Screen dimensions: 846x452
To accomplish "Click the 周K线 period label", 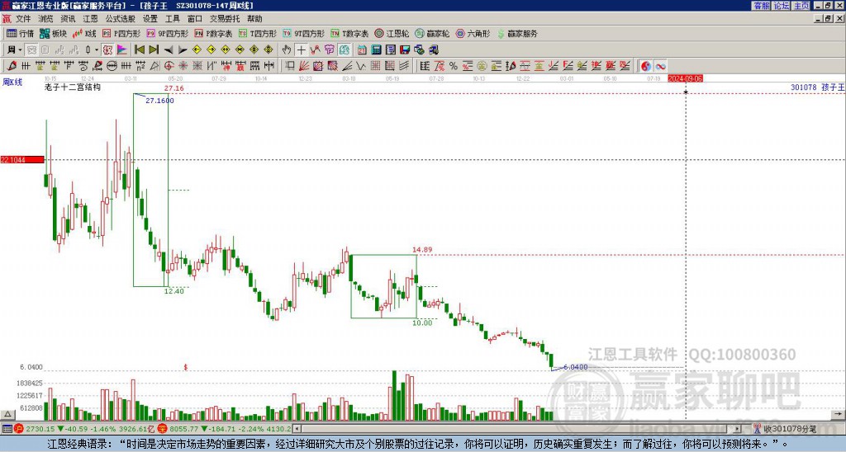I will point(12,82).
